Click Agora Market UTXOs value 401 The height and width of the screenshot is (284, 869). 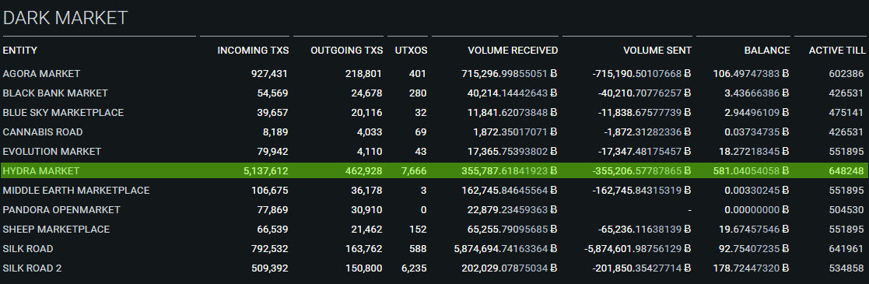[418, 74]
